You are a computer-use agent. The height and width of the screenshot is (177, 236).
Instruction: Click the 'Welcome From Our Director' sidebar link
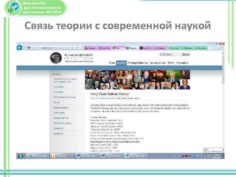point(65,80)
